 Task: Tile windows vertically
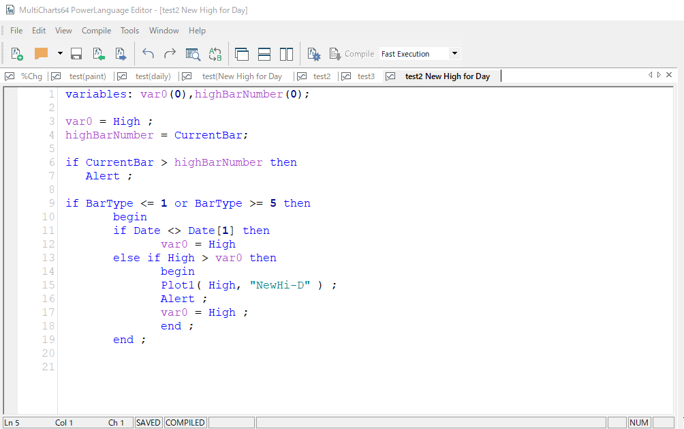[286, 54]
